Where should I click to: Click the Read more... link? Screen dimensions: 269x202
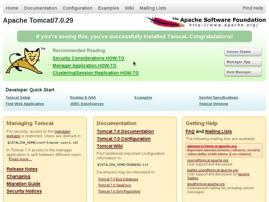[x=20, y=159]
